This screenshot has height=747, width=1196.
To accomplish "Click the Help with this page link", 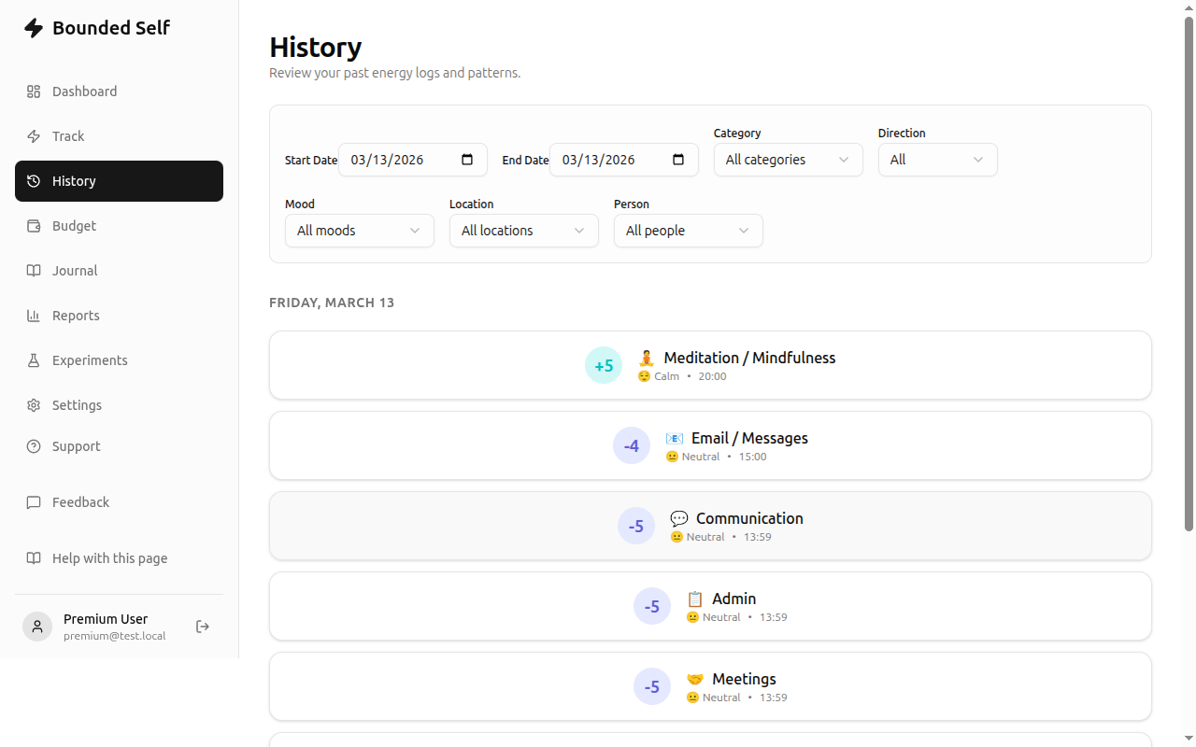I will point(109,557).
